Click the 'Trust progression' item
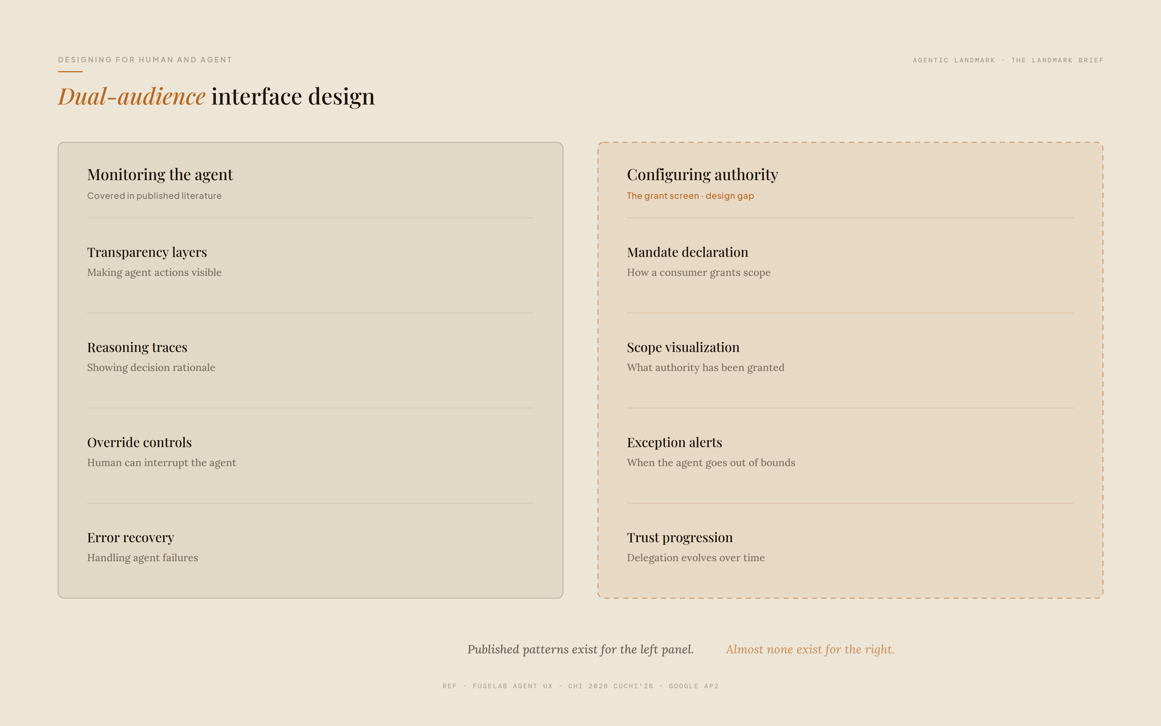This screenshot has width=1161, height=726. 680,538
